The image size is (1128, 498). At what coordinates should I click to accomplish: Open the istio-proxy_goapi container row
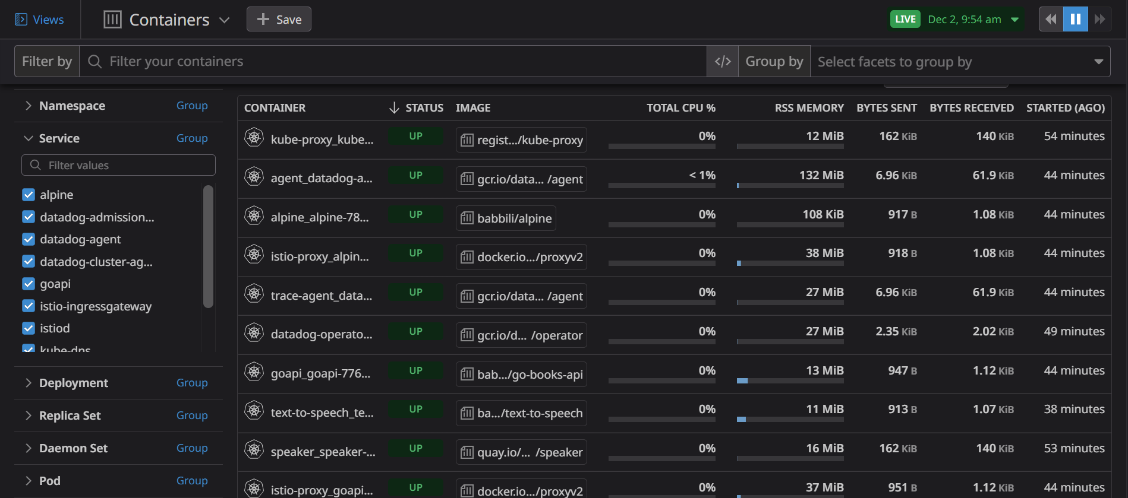[675, 486]
